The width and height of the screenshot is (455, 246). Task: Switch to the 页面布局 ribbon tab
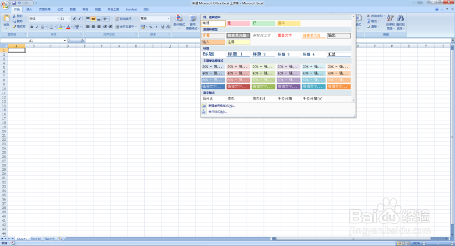[x=45, y=10]
